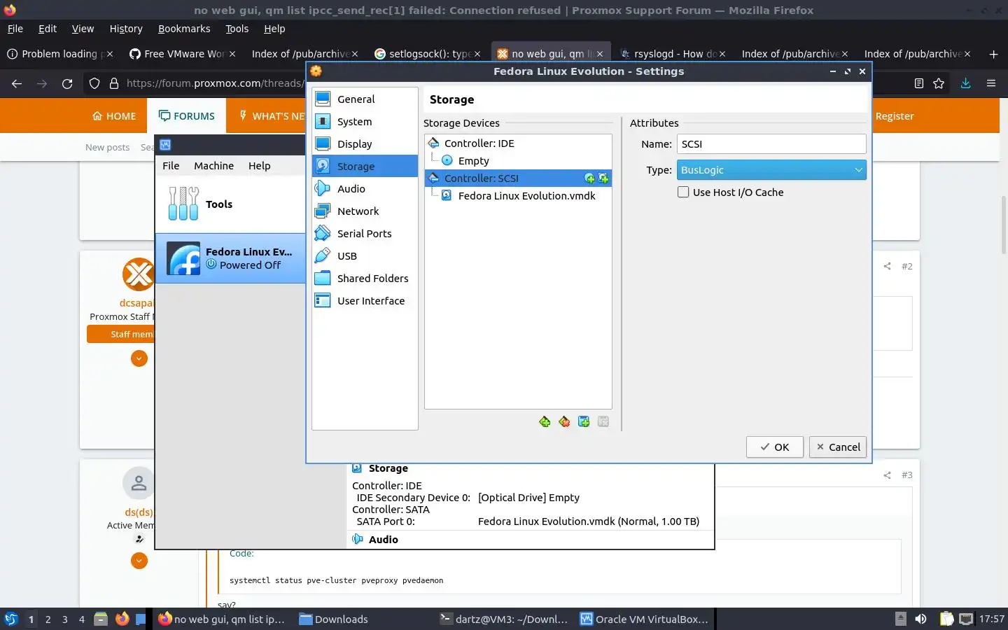Click Storage header in VM details panel
Screen dimensions: 1008x630
click(388, 468)
